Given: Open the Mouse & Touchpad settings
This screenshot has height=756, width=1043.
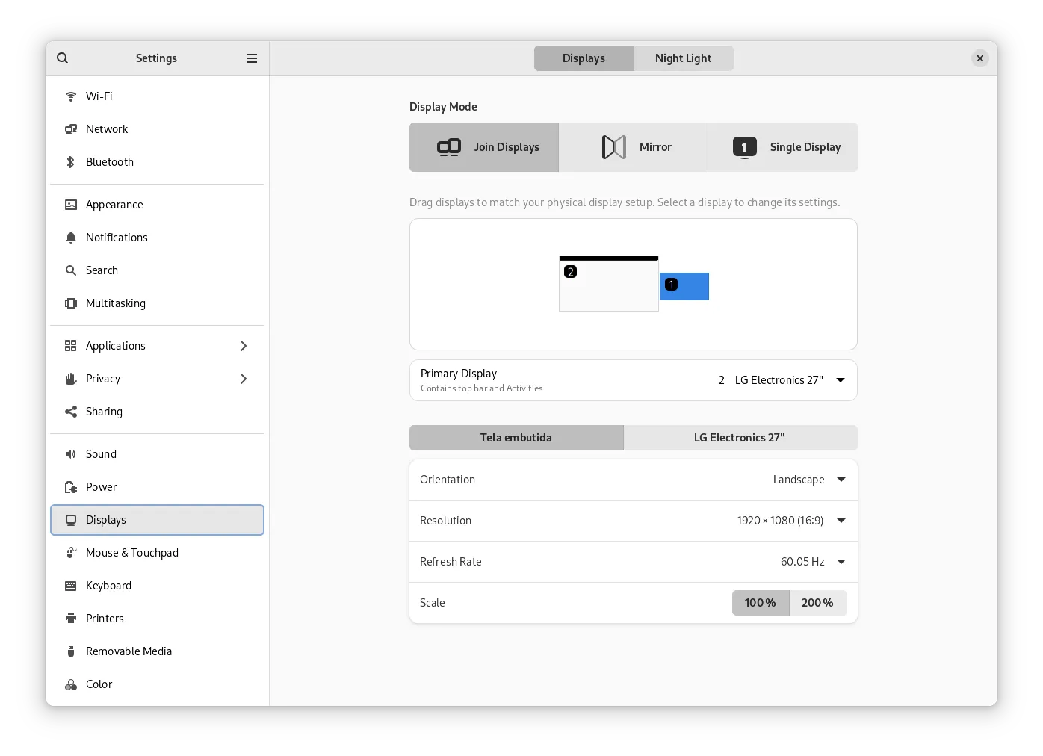Looking at the screenshot, I should coord(132,553).
